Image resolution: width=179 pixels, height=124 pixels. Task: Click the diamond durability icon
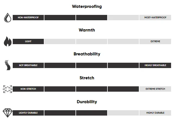8,113
